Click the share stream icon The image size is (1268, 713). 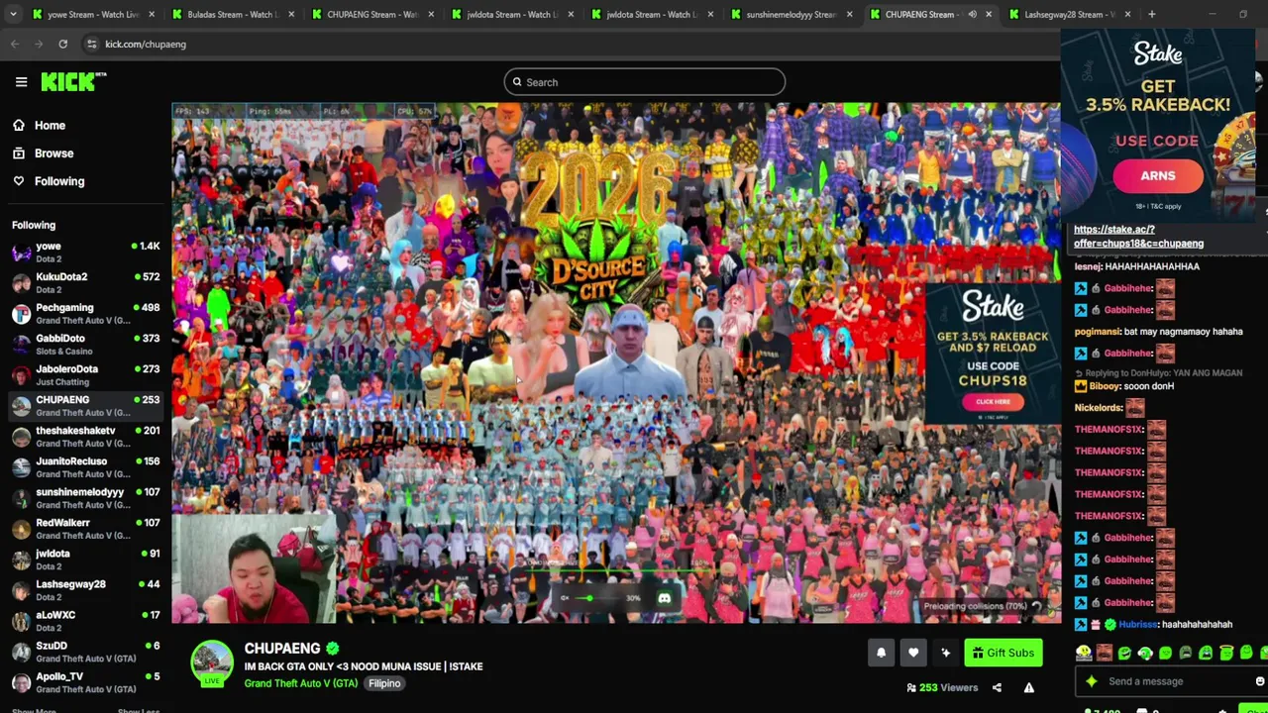[997, 688]
